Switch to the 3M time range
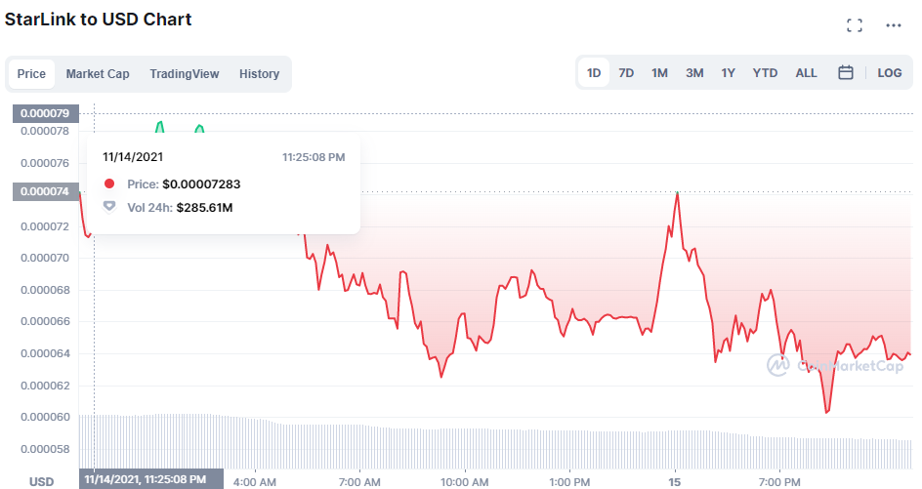Screen dimensions: 922x489 click(694, 73)
